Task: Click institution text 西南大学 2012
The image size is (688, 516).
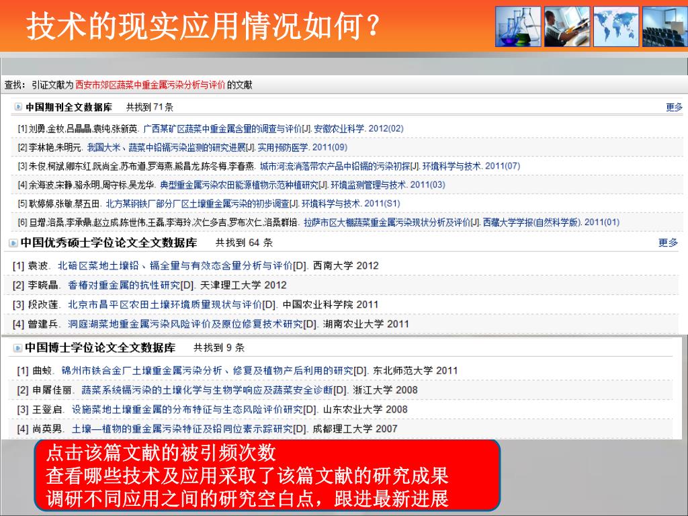Action: 346,266
